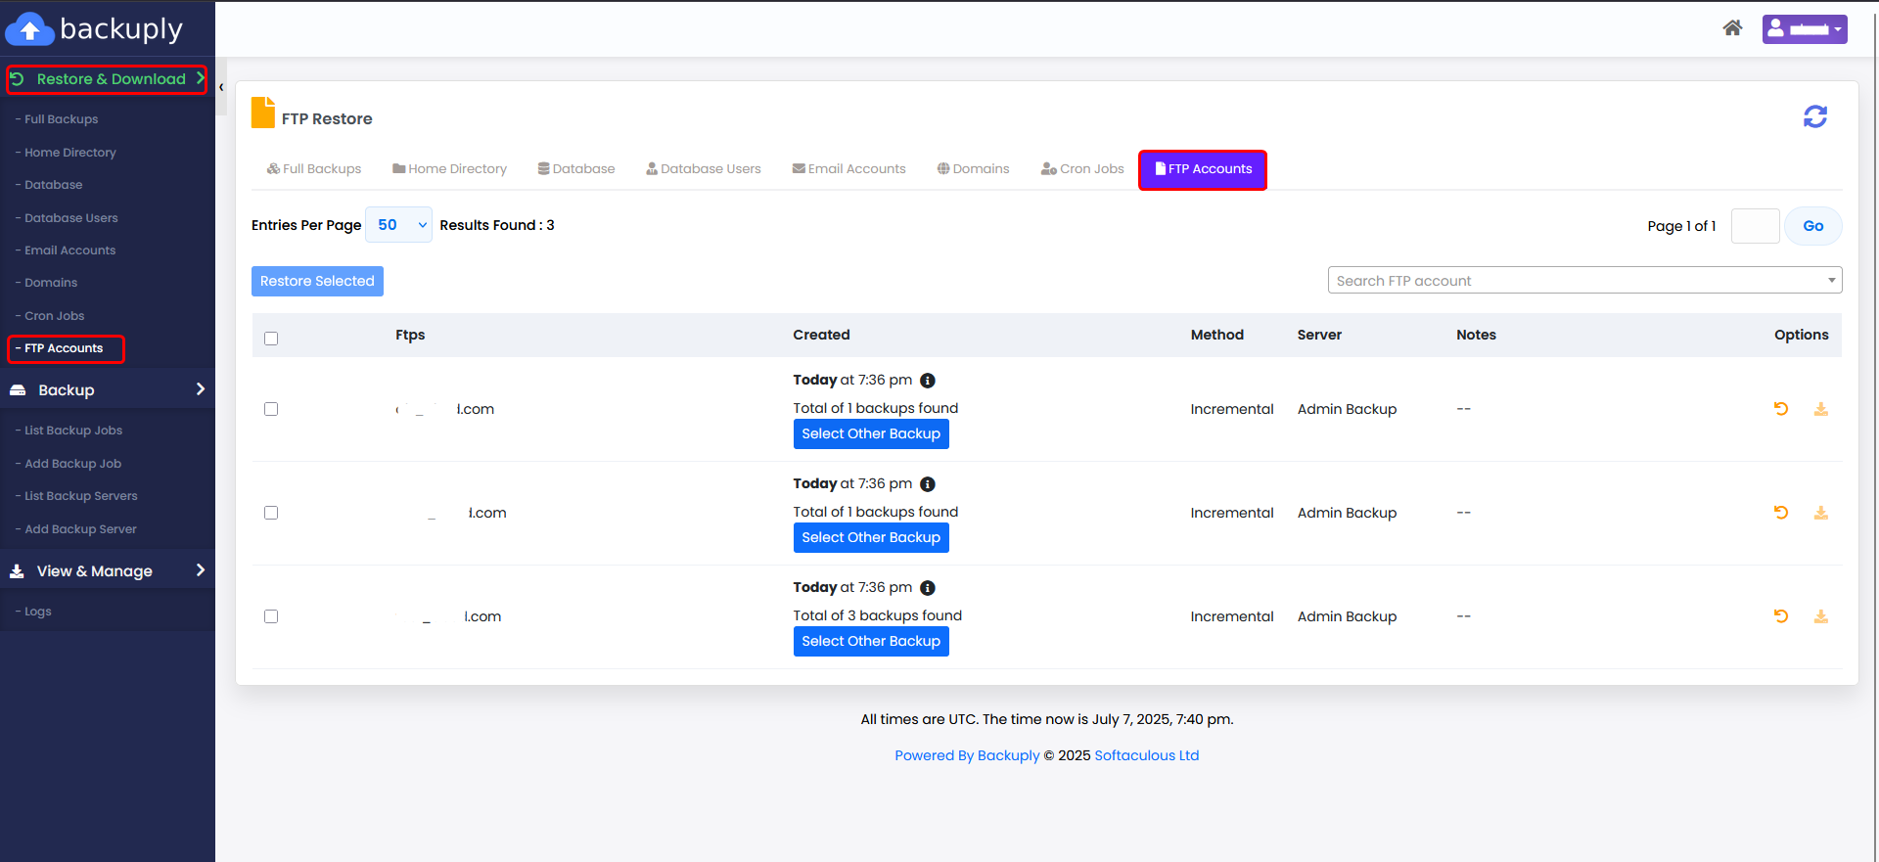Open the Entries Per Page dropdown
The height and width of the screenshot is (862, 1879).
coord(398,225)
